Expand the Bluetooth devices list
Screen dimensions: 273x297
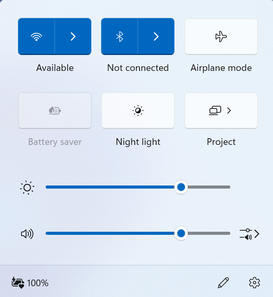[x=157, y=36]
